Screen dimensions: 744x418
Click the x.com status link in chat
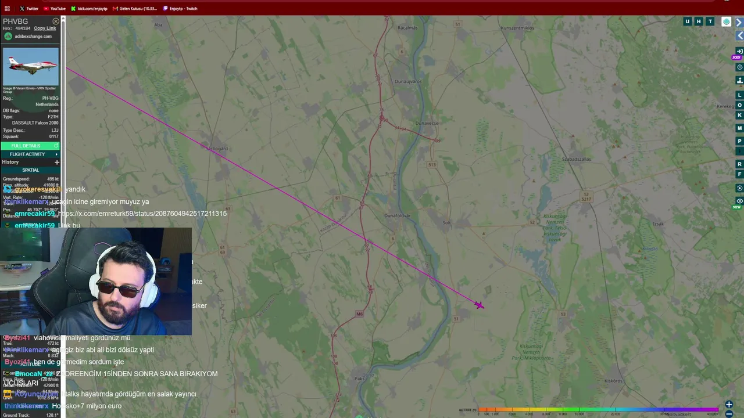(143, 214)
